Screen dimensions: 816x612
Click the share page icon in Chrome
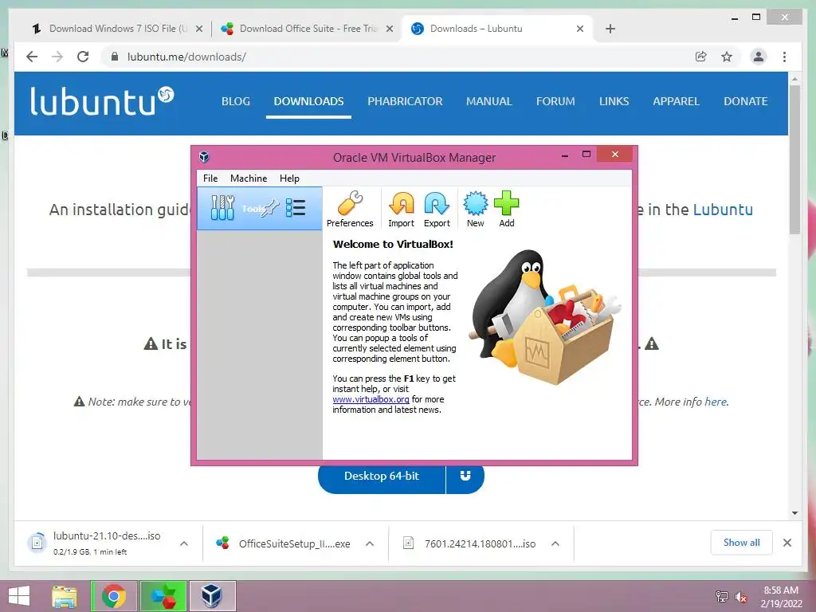[701, 57]
